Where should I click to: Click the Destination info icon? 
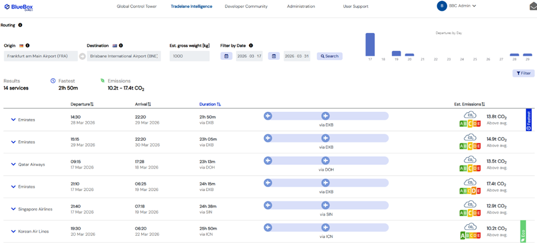pos(121,45)
